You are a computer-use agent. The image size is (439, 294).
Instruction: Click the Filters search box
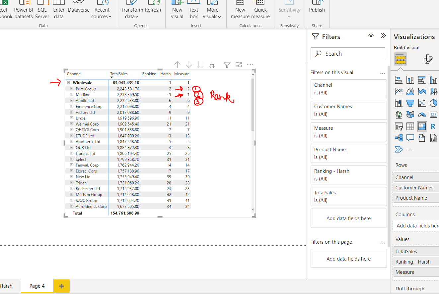348,54
